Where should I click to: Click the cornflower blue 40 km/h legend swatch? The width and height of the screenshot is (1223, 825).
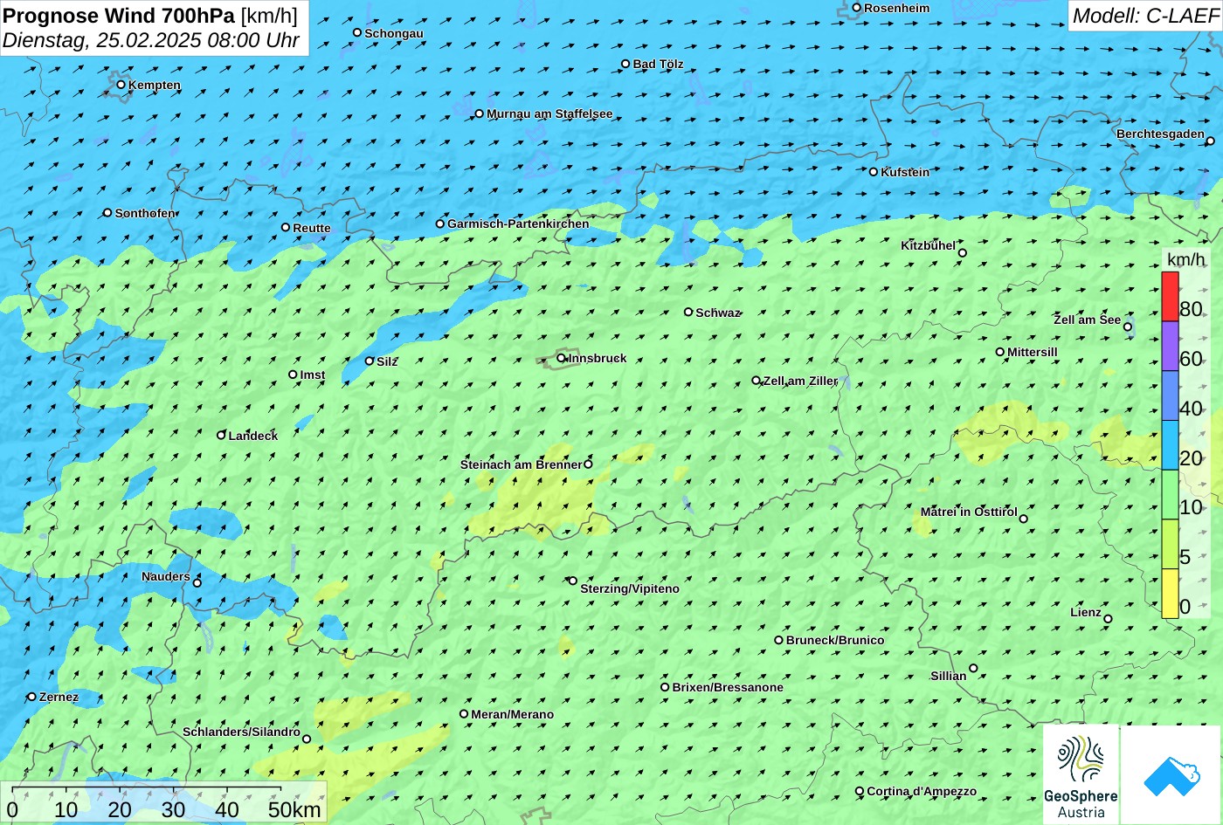tap(1170, 396)
